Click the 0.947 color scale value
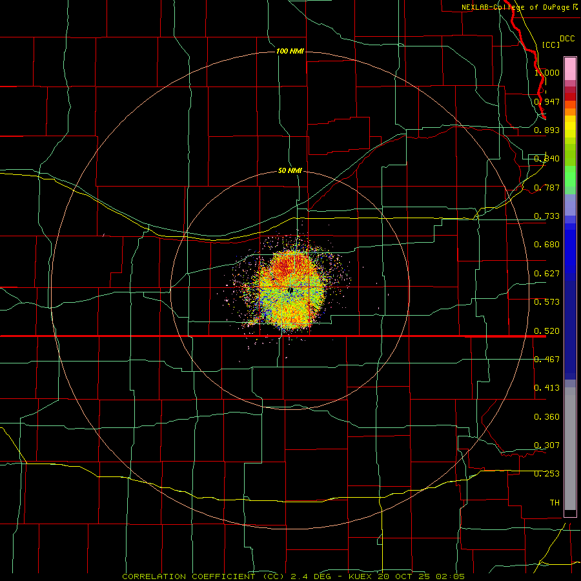The height and width of the screenshot is (581, 581). coord(547,101)
